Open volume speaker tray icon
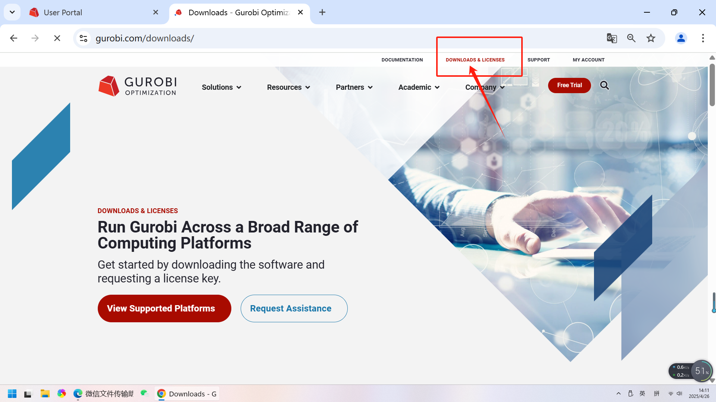 pyautogui.click(x=679, y=393)
